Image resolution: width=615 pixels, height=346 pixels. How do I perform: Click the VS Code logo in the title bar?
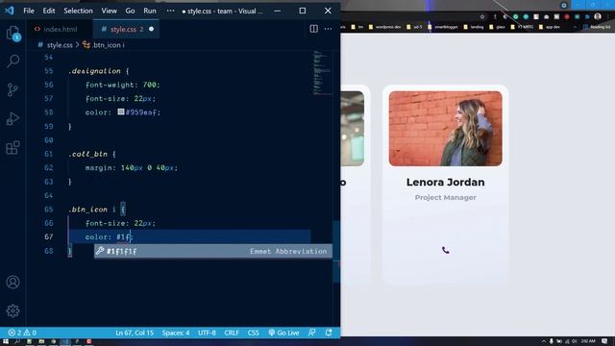tap(10, 11)
